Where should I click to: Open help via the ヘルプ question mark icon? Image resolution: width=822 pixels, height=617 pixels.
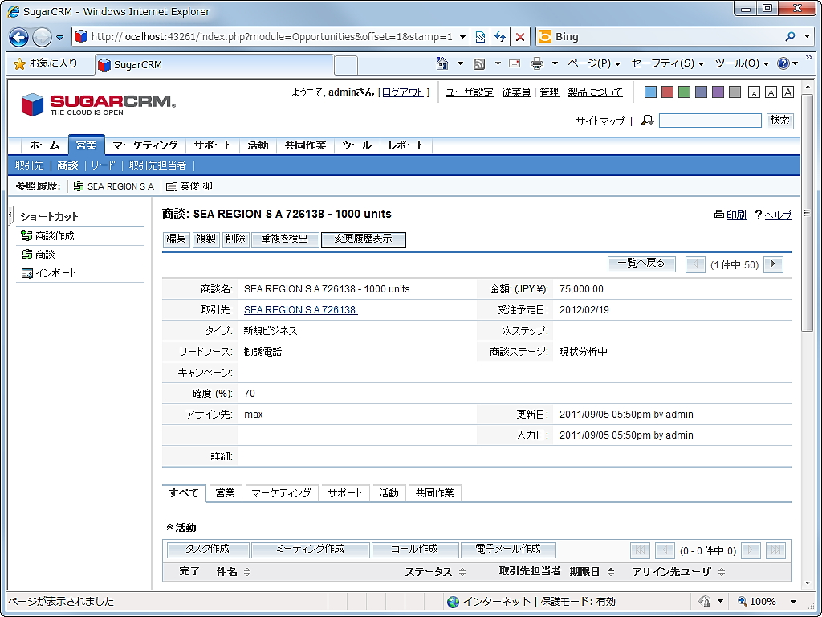(759, 215)
